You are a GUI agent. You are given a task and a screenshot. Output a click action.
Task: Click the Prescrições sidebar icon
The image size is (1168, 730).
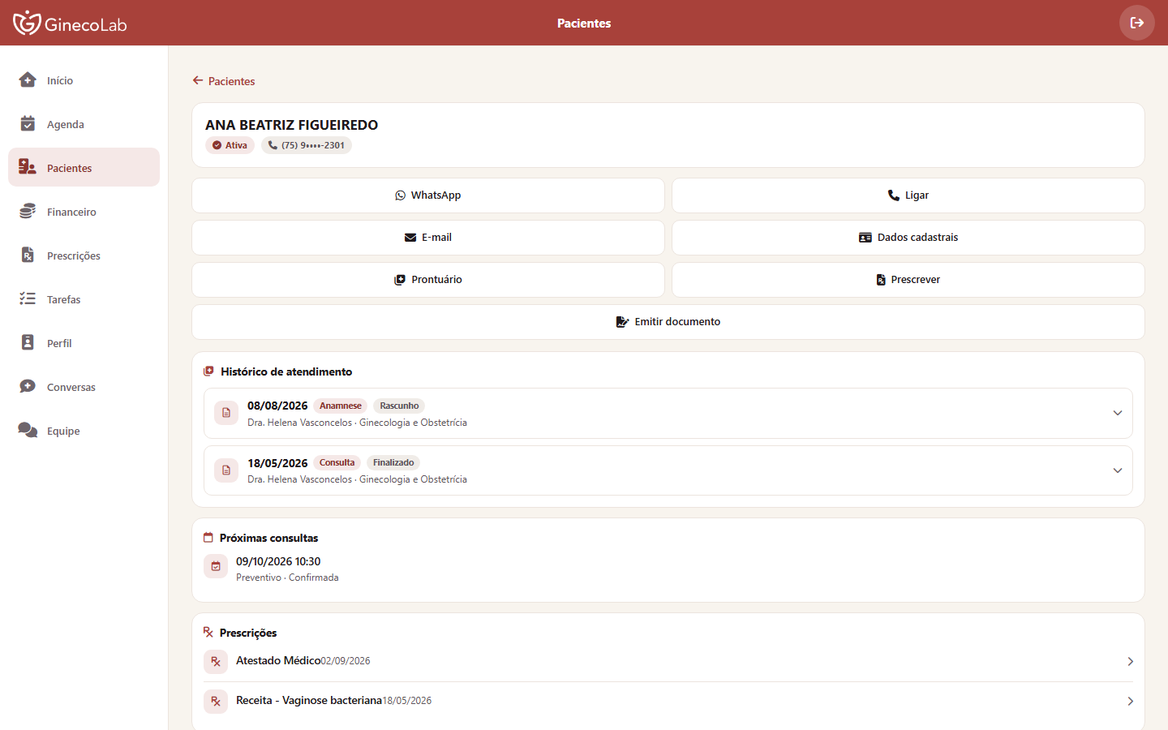click(x=28, y=255)
